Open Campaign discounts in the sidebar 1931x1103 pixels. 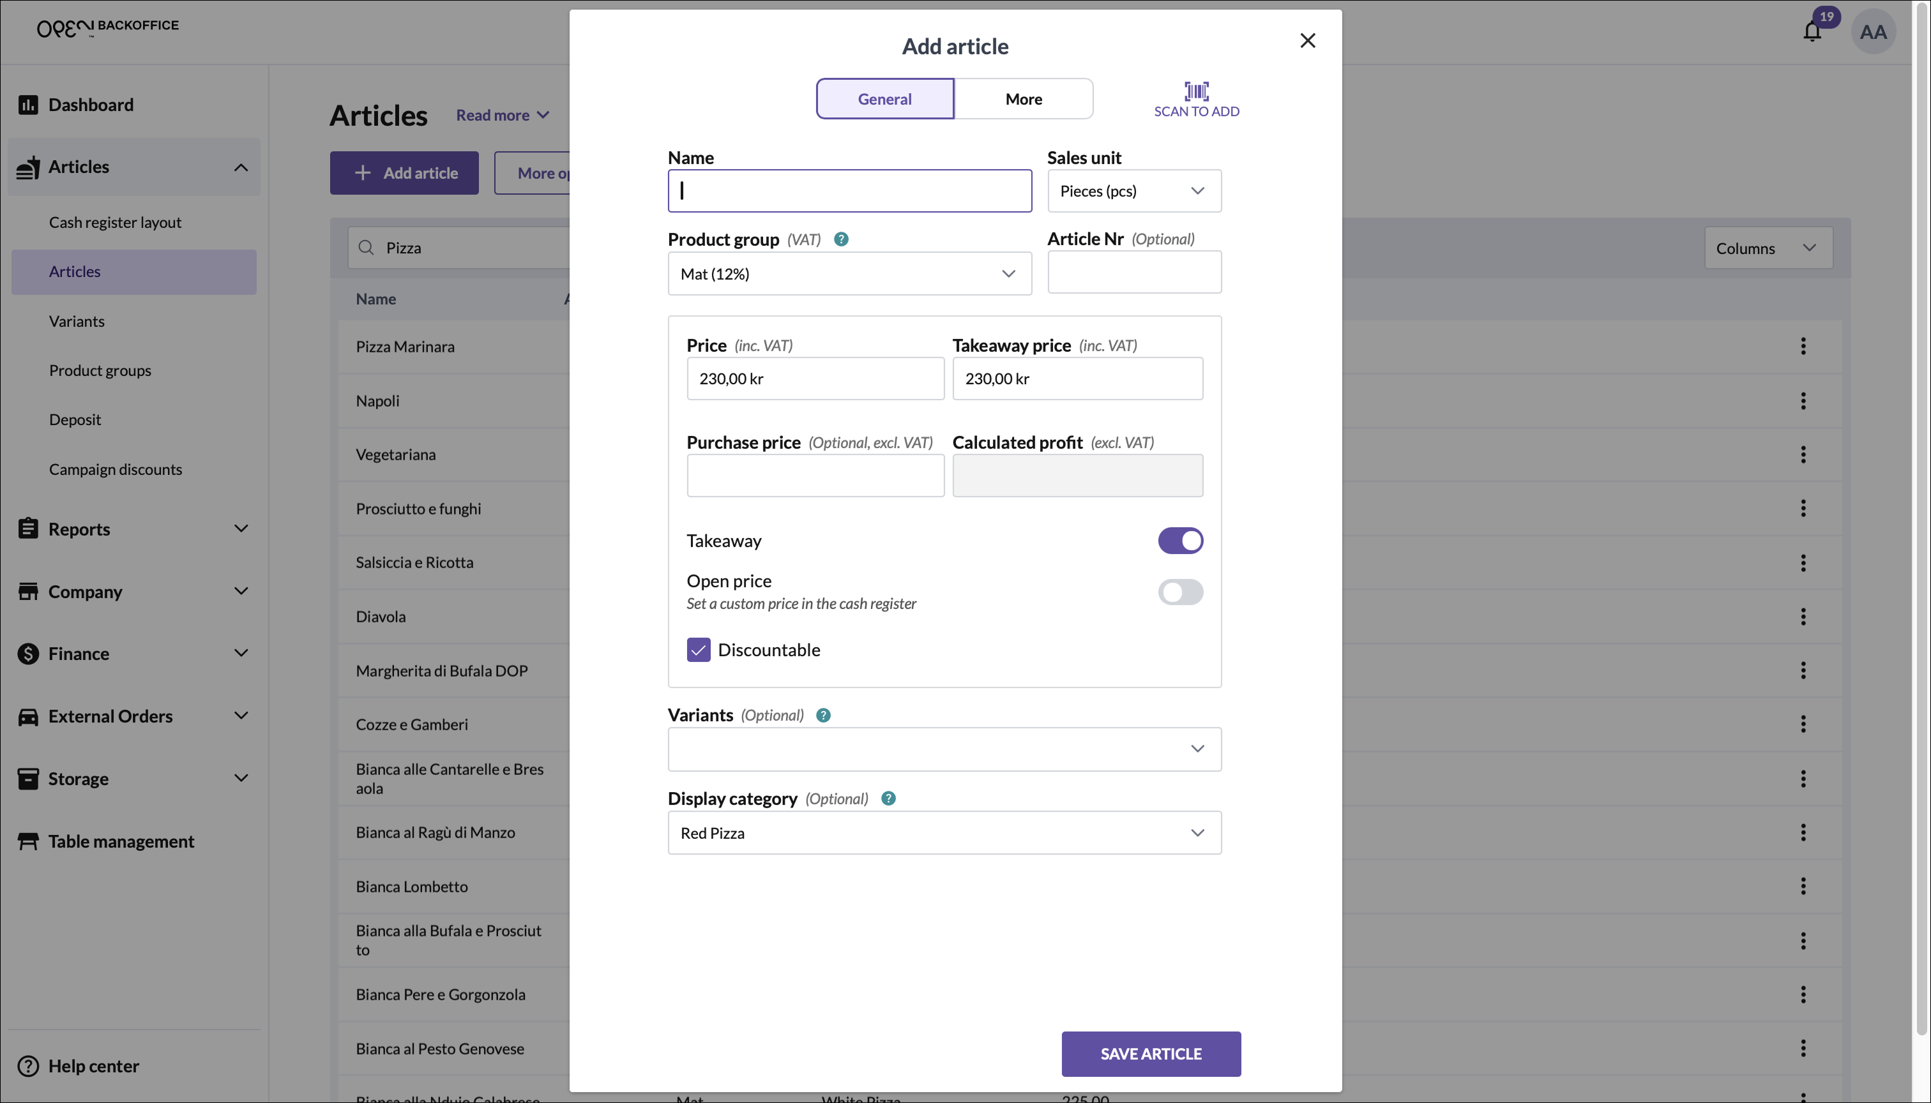click(115, 470)
